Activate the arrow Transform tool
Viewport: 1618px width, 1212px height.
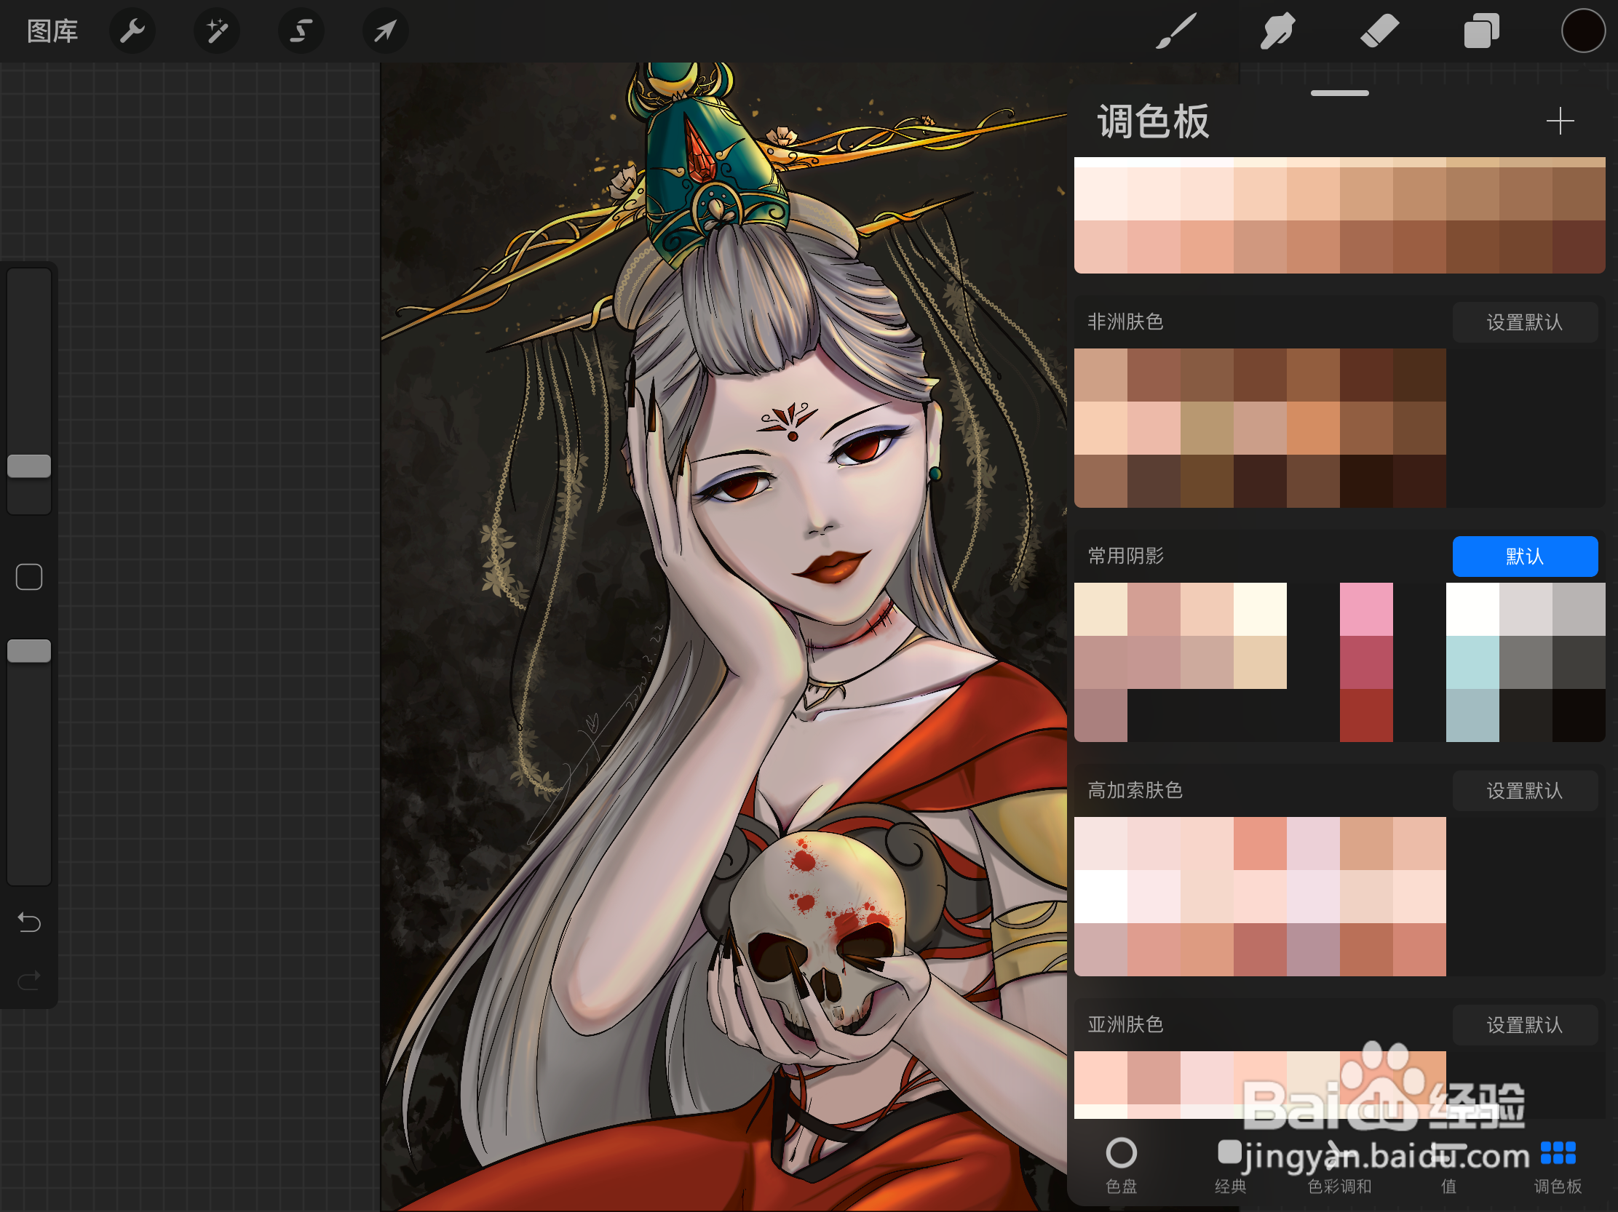(386, 31)
